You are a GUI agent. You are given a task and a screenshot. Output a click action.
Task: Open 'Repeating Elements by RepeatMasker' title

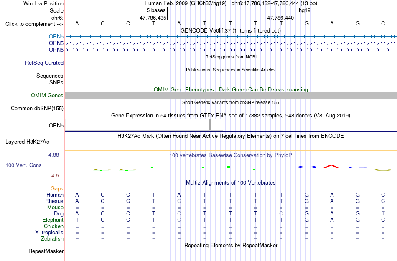[x=231, y=245]
